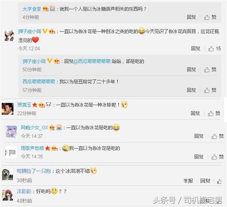Open the dog avatar of 弯腰捡了一只狗
227x207 pixels.
tap(8, 174)
